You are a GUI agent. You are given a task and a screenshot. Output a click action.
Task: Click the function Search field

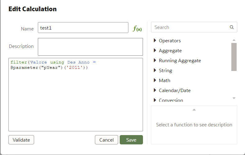coord(190,27)
